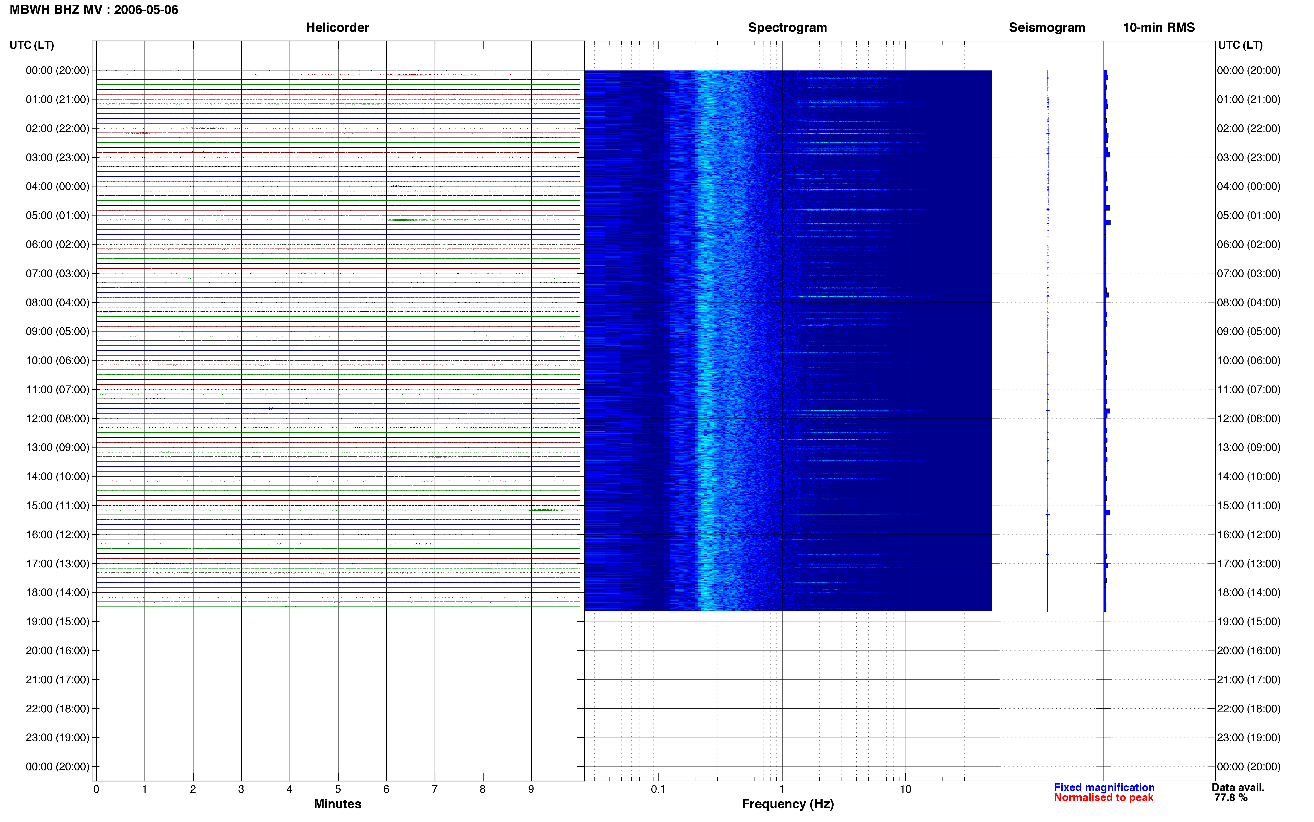Click the left 04:00 (00:00) time label
The image size is (1314, 822).
click(x=58, y=186)
